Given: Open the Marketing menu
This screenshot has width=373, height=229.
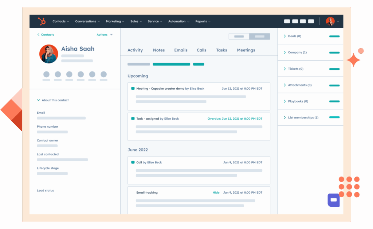Looking at the screenshot, I should click(115, 22).
